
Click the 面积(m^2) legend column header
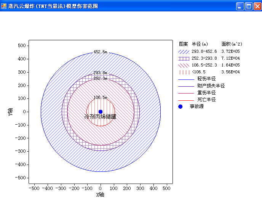pos(232,44)
